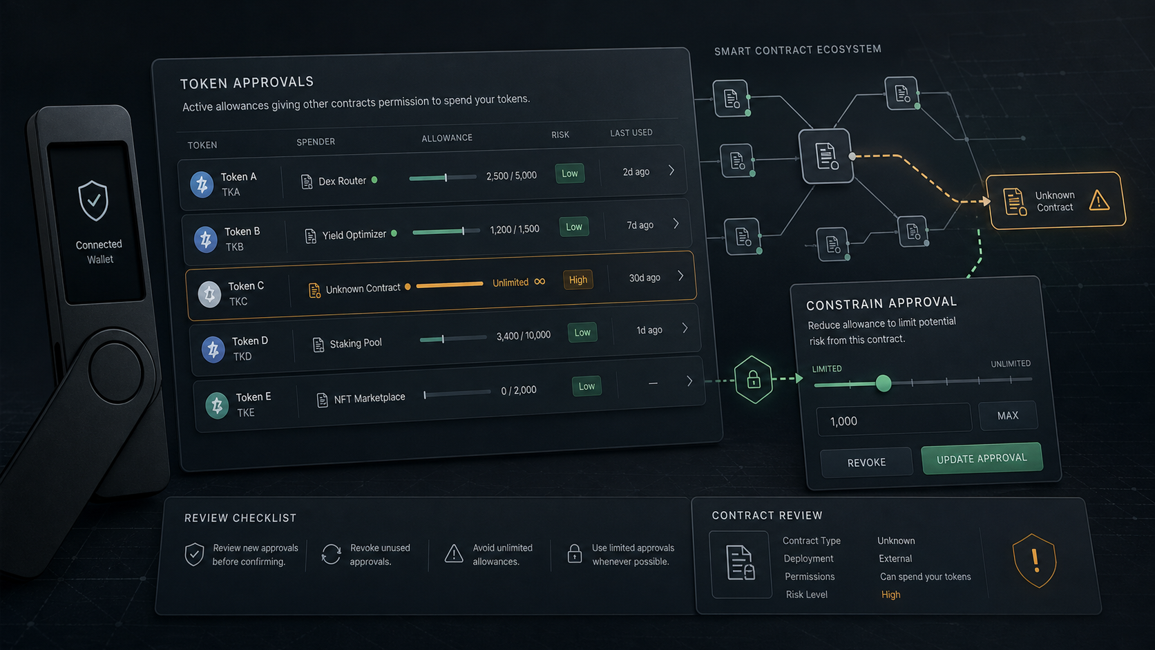Screen dimensions: 1155x650
Task: Click the '30d ago' last used text
Action: [645, 278]
